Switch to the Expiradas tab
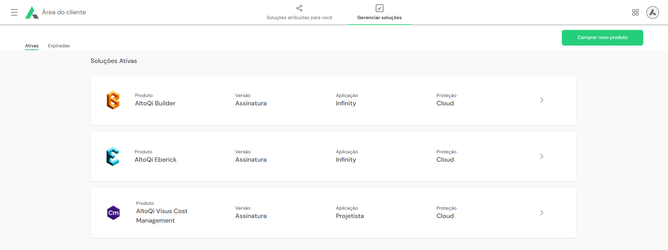 click(x=59, y=46)
